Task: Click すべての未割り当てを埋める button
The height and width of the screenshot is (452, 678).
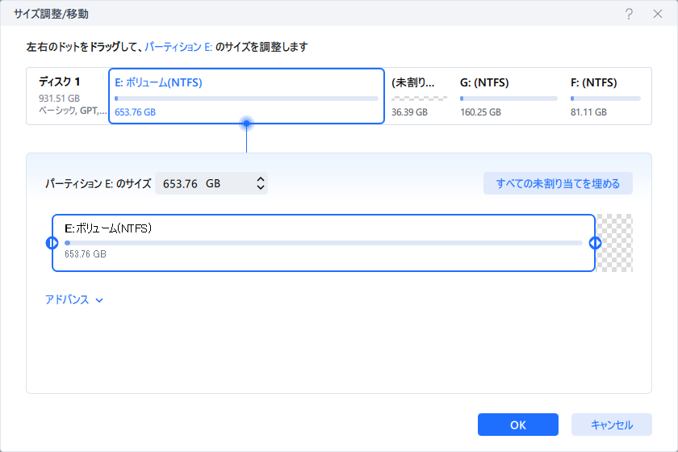Action: point(558,183)
